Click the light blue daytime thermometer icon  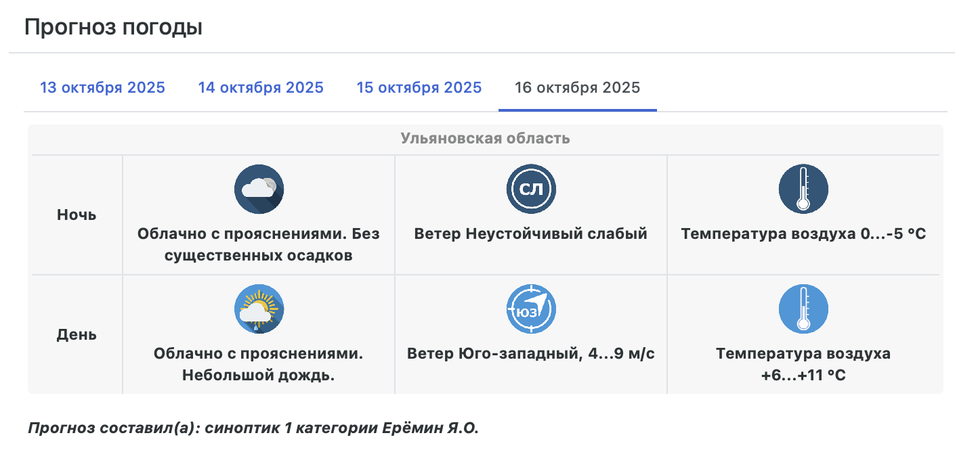coord(803,309)
